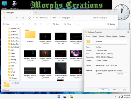Click the Apply button
Screen dimensions: 131x99
click(124, 90)
